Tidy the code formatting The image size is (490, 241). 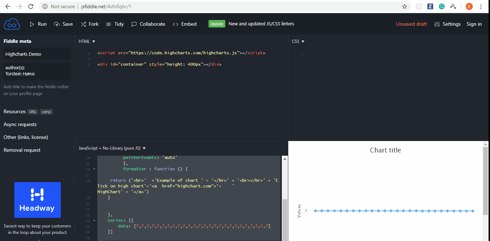pyautogui.click(x=115, y=24)
